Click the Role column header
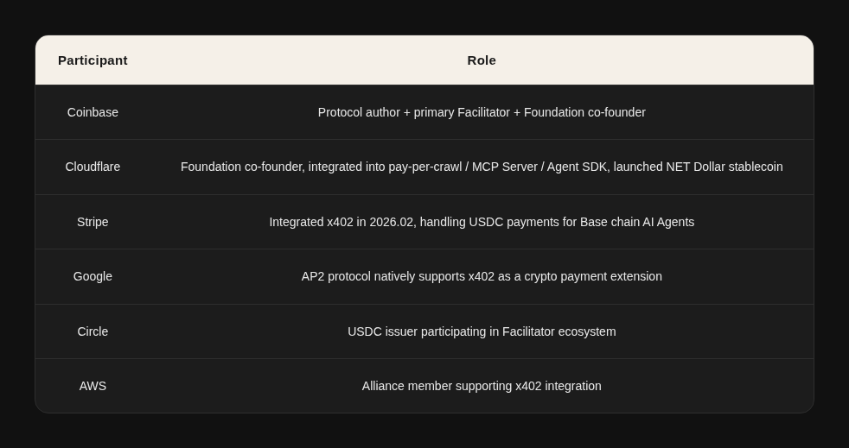 482,60
